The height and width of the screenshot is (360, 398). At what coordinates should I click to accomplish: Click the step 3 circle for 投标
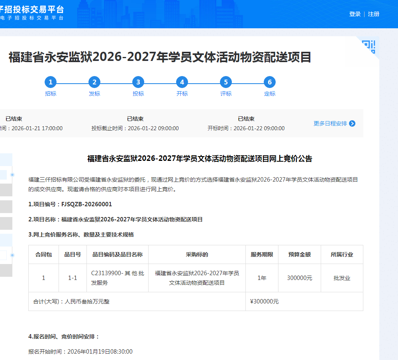click(138, 82)
